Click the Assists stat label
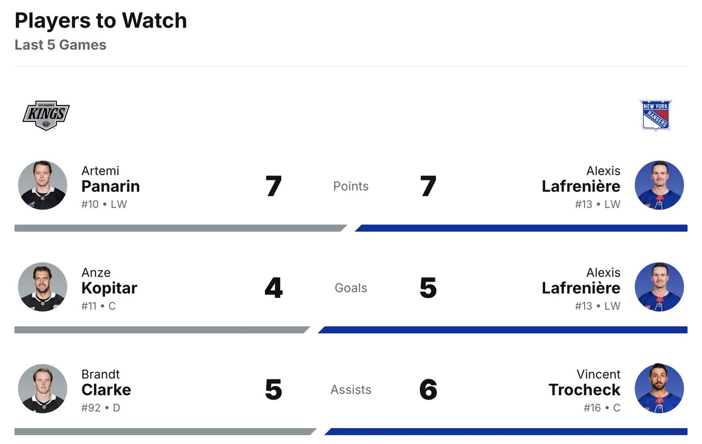 point(351,390)
